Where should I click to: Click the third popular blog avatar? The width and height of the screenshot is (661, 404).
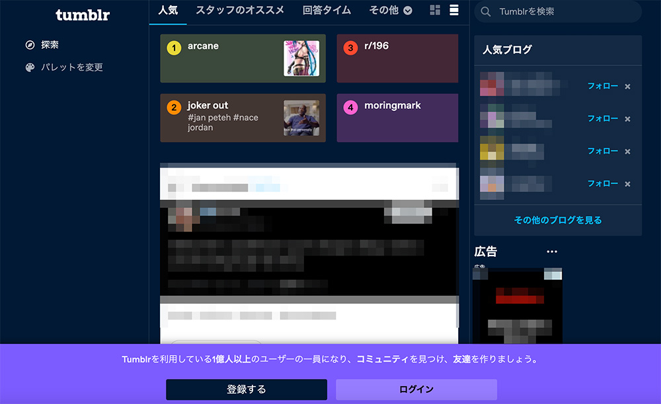(x=492, y=149)
